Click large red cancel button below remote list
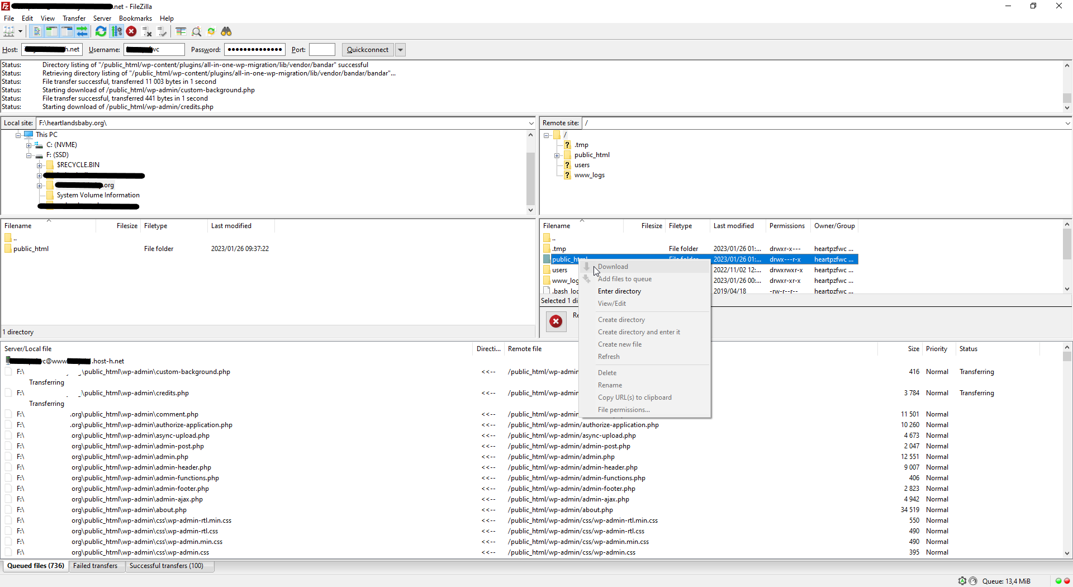 (556, 321)
